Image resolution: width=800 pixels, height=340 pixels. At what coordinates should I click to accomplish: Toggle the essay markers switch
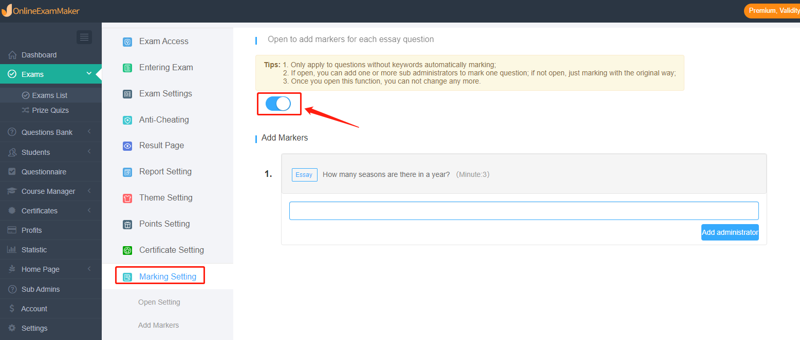[278, 104]
